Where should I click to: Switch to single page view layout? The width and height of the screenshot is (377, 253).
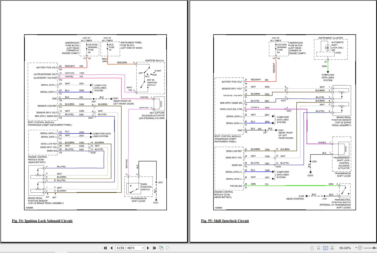click(x=312, y=248)
